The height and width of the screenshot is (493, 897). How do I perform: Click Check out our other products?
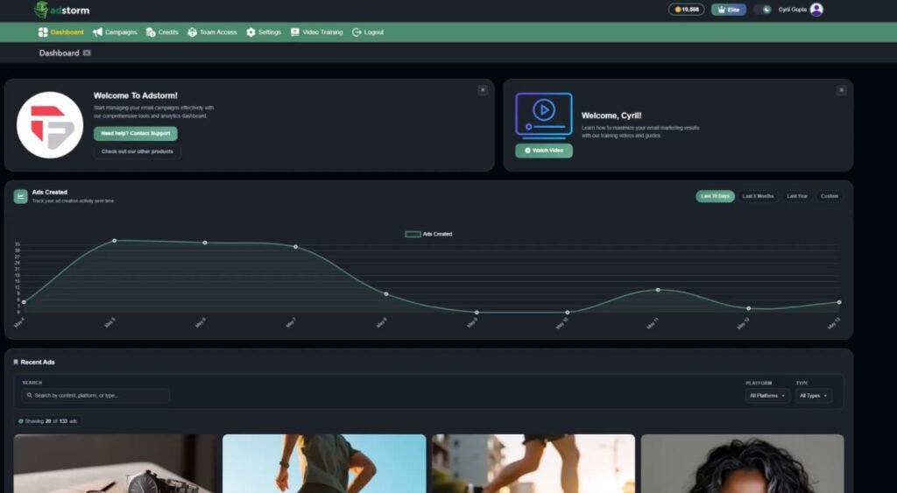(x=138, y=151)
